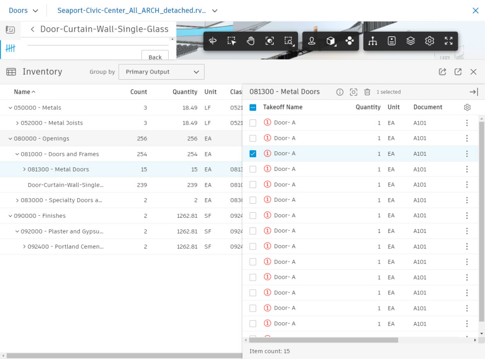Uncheck the selected Door- A takeoff item
The height and width of the screenshot is (359, 485).
(253, 153)
